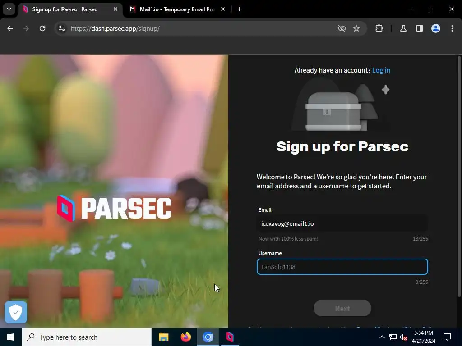This screenshot has height=346, width=462.
Task: Click the page vertical scrollbar
Action: click(x=459, y=177)
